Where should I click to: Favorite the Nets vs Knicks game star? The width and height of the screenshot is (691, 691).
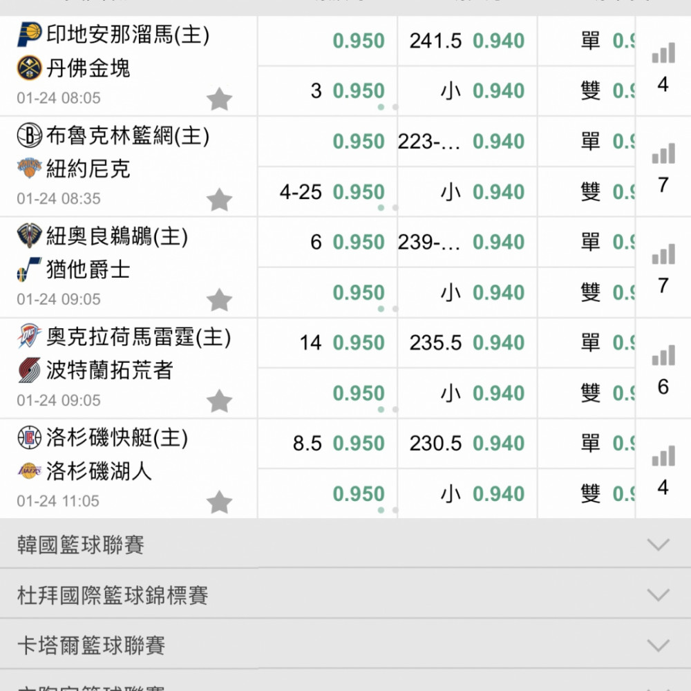[x=220, y=200]
